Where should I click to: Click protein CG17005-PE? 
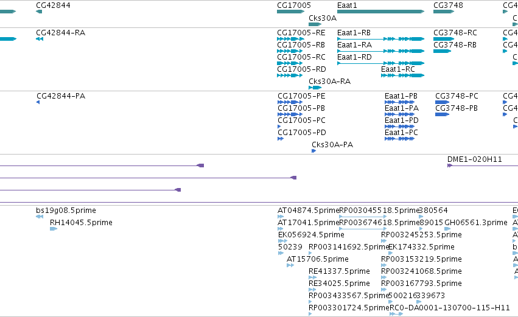click(x=301, y=96)
